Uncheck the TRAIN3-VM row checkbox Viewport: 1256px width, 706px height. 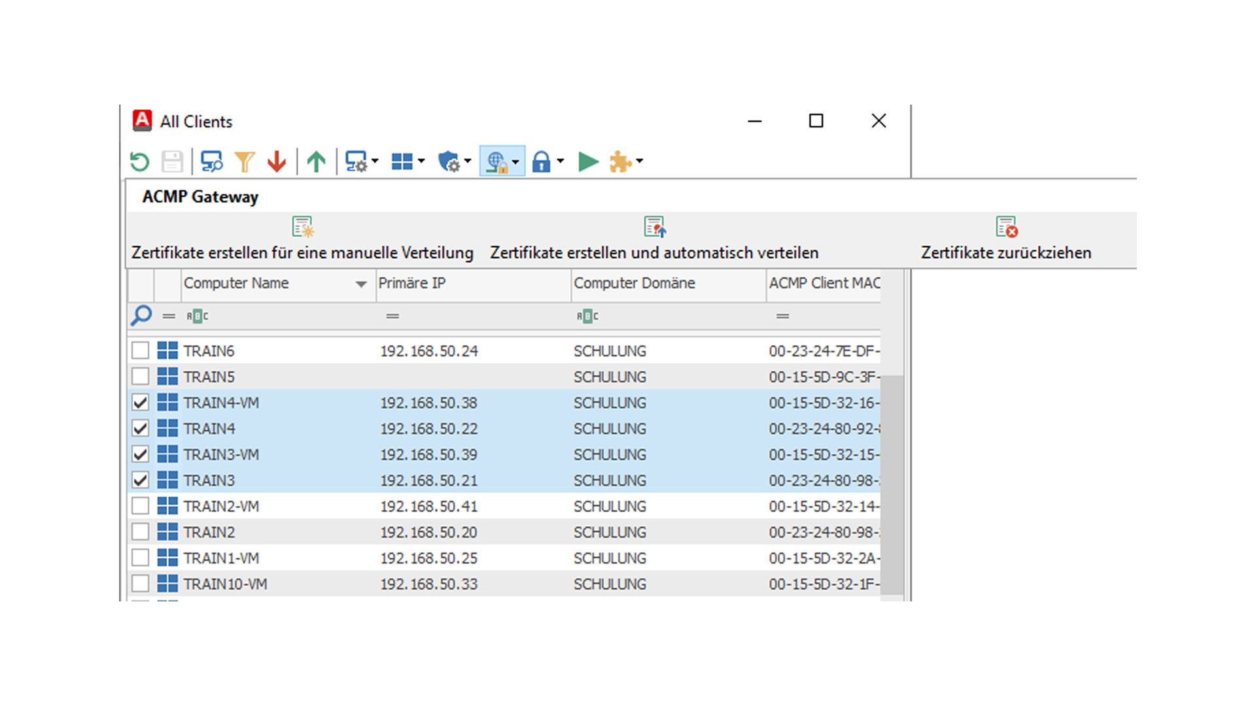140,454
